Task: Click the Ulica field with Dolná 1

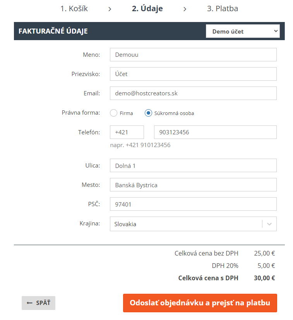Action: point(193,166)
